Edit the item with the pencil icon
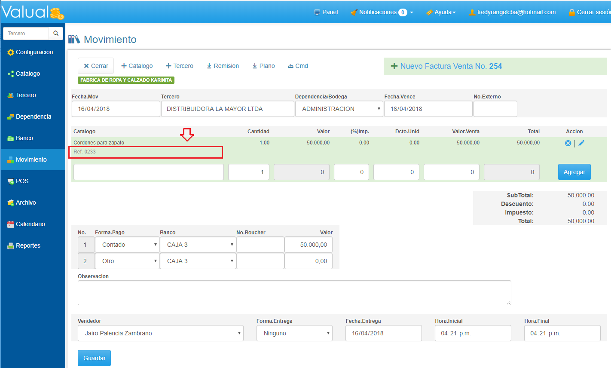 [x=581, y=143]
